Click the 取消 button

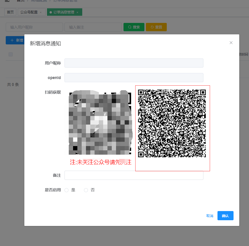point(210,216)
